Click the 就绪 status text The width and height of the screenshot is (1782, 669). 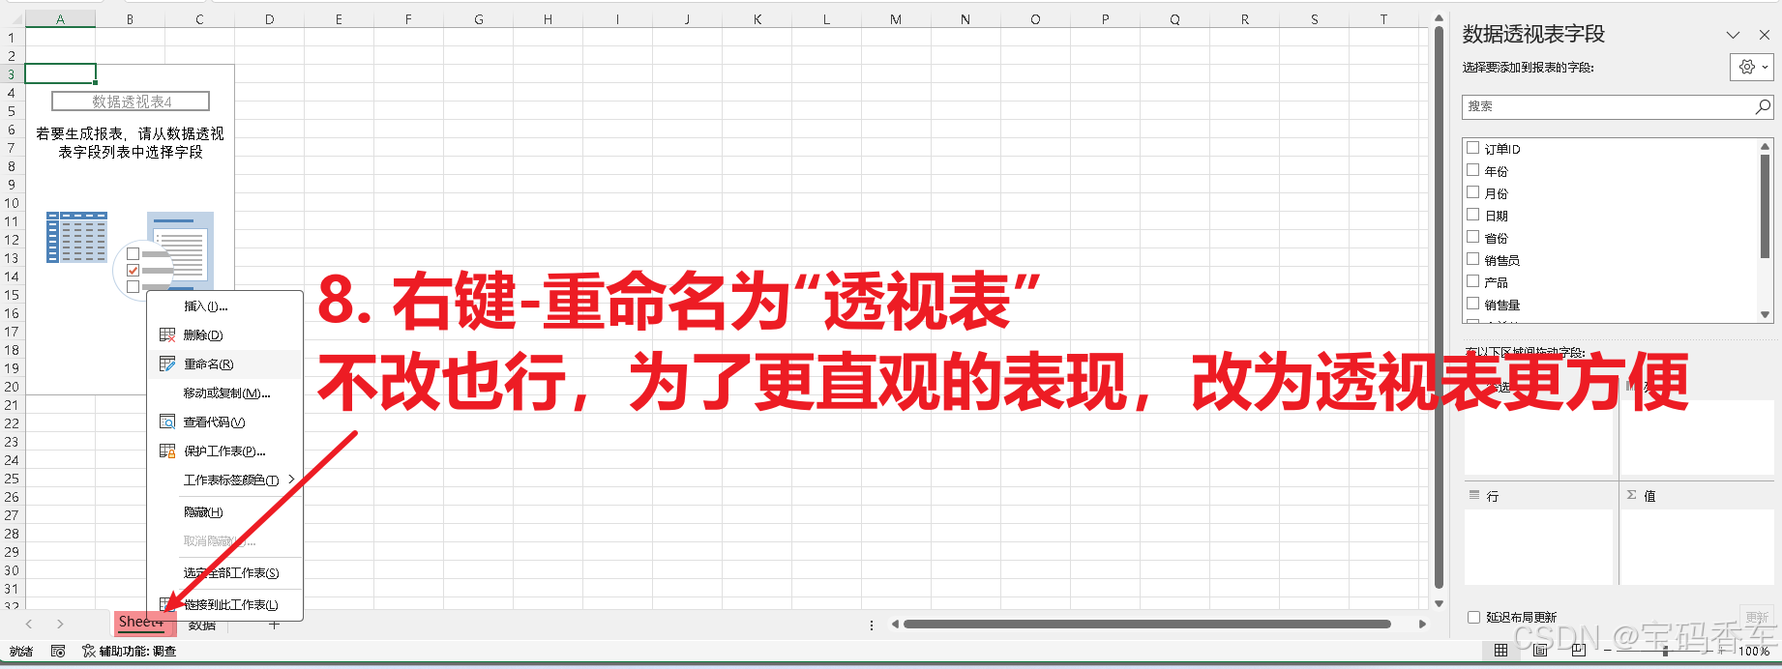(x=21, y=651)
